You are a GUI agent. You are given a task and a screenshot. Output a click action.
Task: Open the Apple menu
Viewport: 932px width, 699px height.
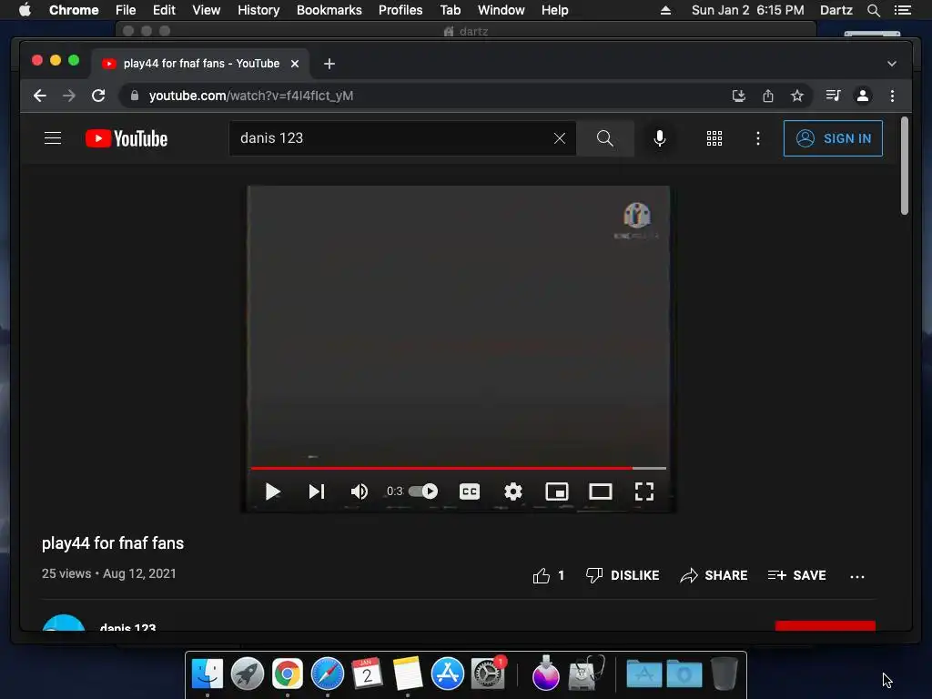[x=25, y=10]
